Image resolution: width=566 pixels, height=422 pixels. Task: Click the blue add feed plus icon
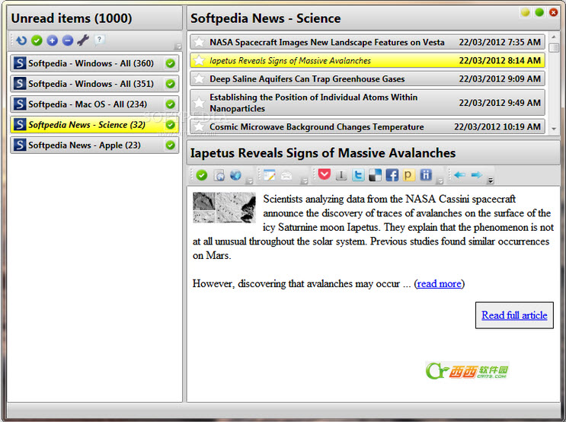[x=53, y=40]
